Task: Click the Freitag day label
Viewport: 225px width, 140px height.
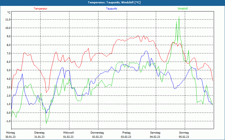Action: (126, 133)
